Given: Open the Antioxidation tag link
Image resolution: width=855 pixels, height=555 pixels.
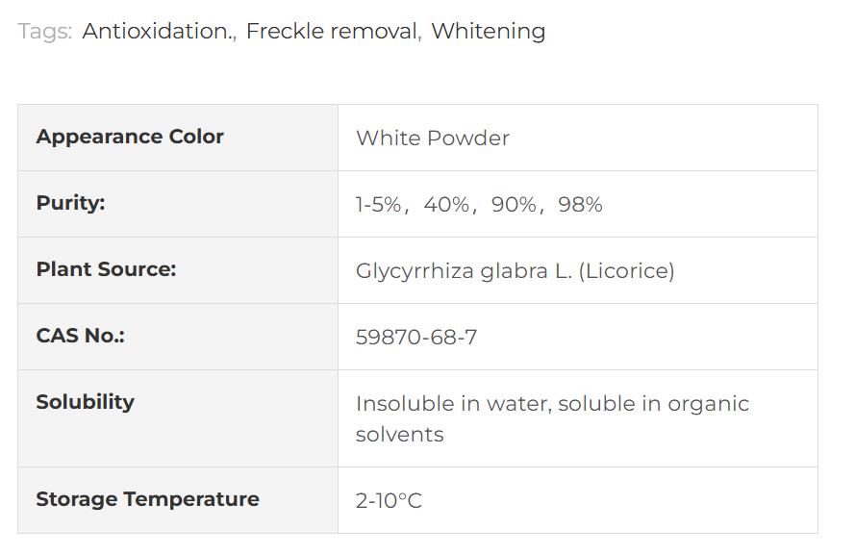Looking at the screenshot, I should [x=157, y=31].
